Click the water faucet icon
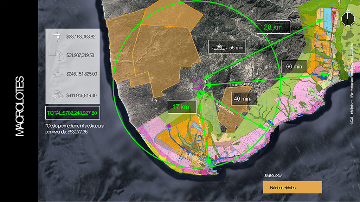 pyautogui.click(x=57, y=36)
